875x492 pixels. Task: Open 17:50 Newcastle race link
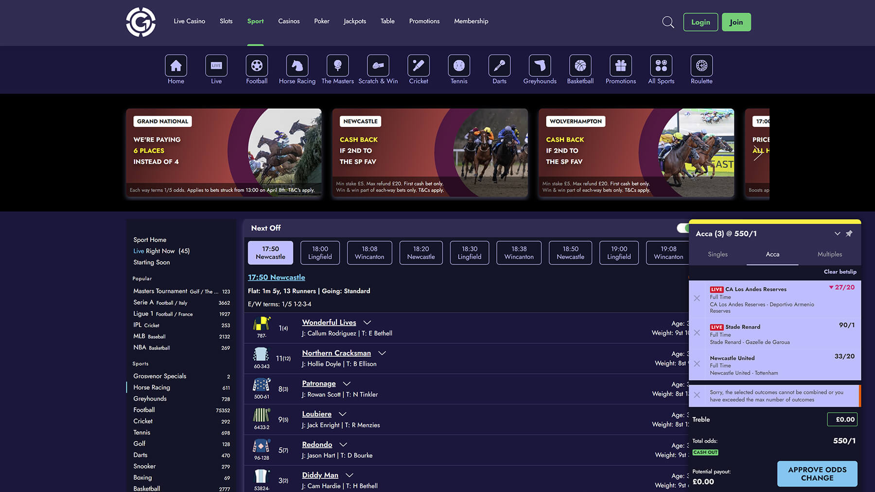[x=277, y=277]
